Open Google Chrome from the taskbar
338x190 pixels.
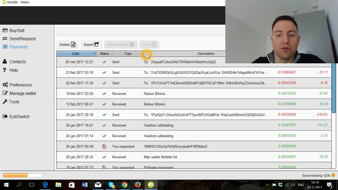click(x=124, y=185)
